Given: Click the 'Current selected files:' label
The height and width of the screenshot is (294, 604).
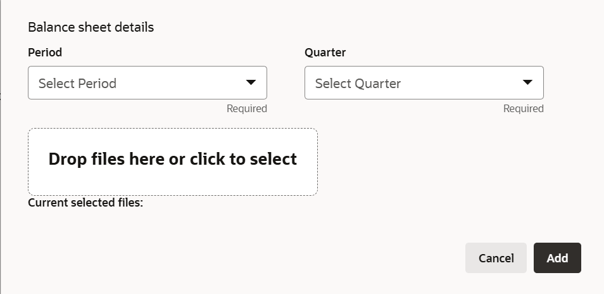Looking at the screenshot, I should 85,203.
